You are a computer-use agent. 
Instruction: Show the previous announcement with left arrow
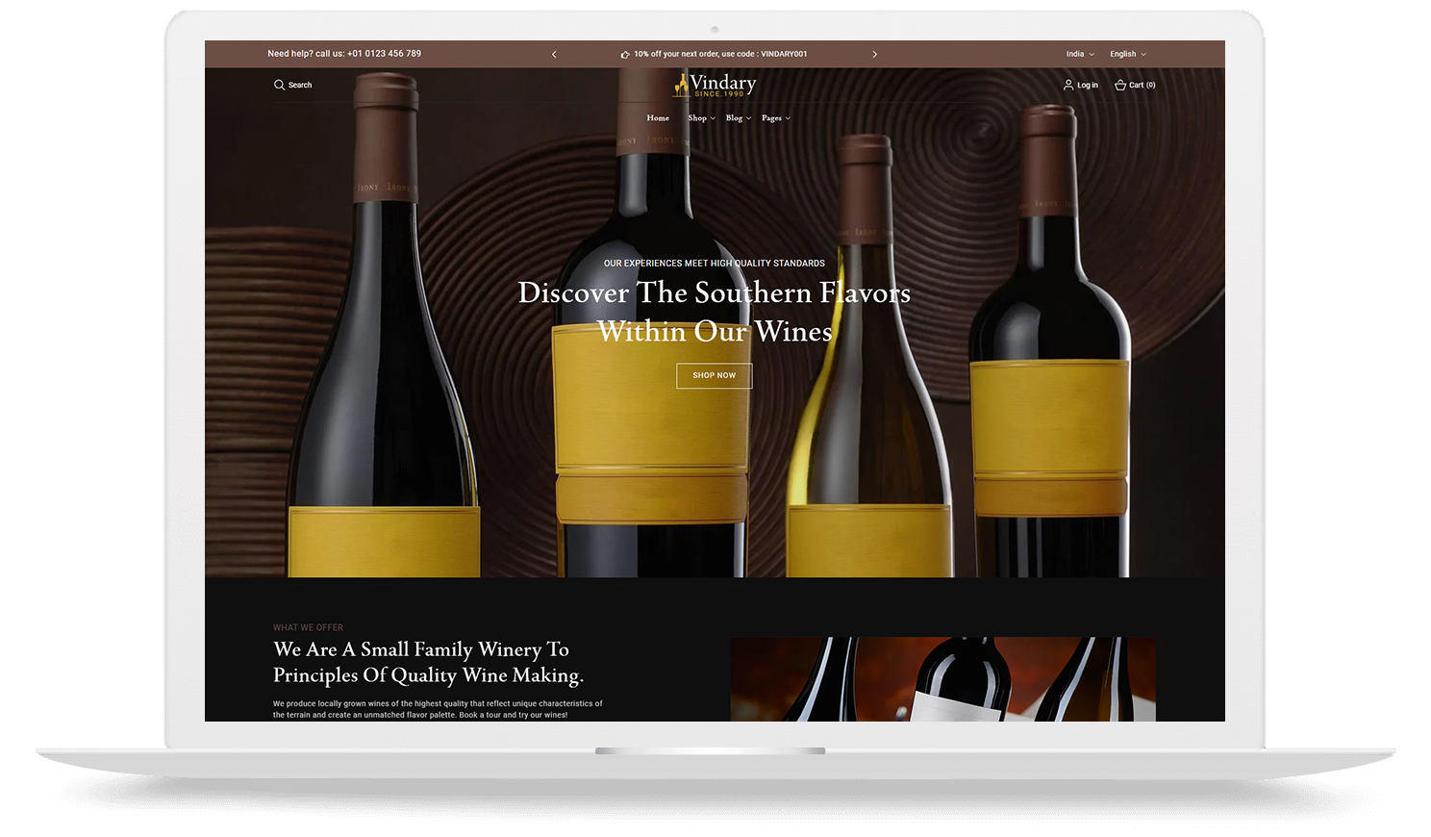[554, 55]
